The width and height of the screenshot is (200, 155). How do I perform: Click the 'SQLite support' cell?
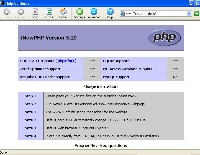point(134,61)
